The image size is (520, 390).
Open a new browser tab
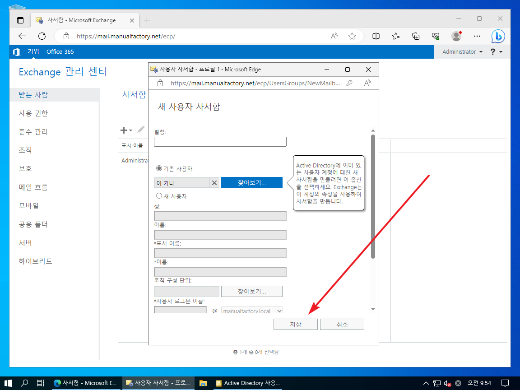point(147,20)
